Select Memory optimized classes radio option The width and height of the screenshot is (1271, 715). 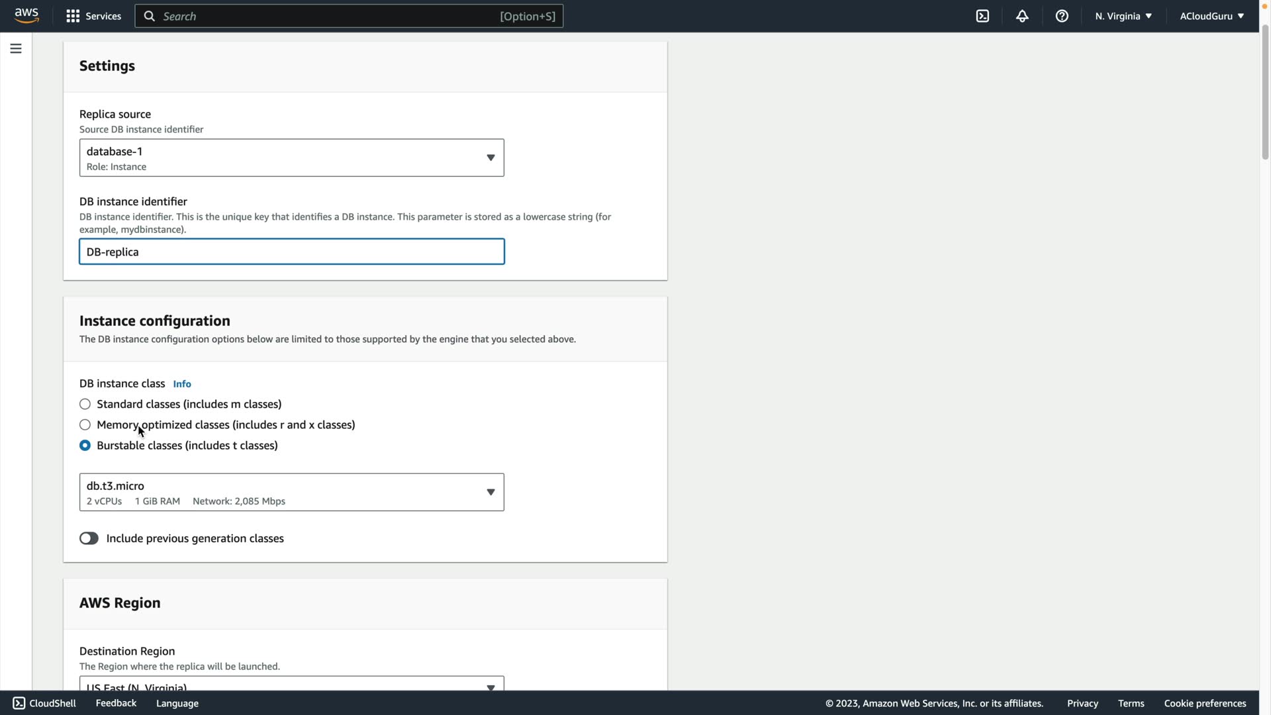85,424
